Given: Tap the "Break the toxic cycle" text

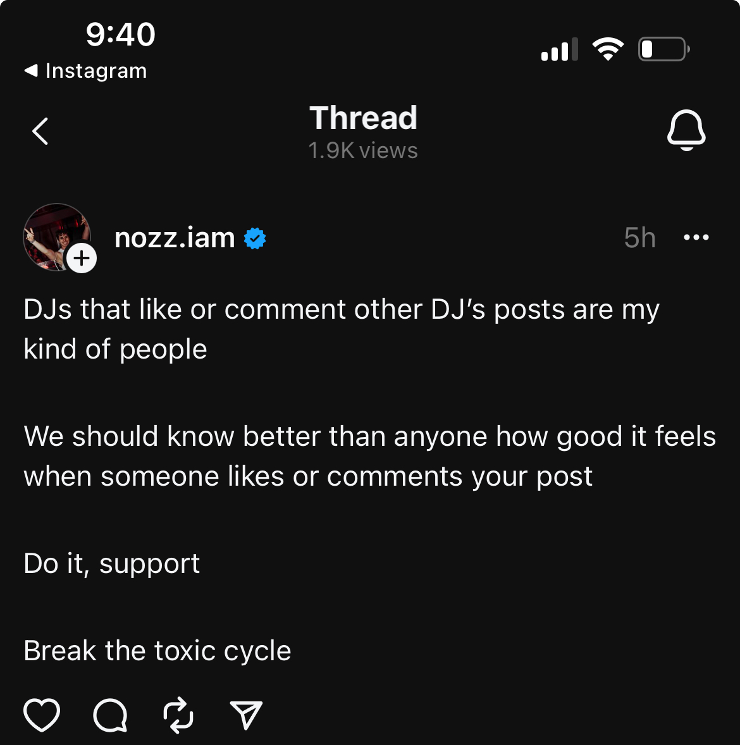Looking at the screenshot, I should coord(157,651).
